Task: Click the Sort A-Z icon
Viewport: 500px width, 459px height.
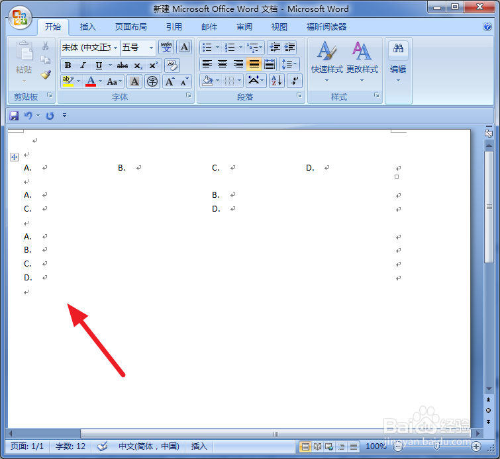Action: (276, 81)
